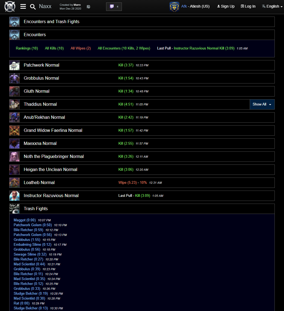Open trash fight Sewage Slime (0:32)
The height and width of the screenshot is (311, 284).
tap(30, 254)
